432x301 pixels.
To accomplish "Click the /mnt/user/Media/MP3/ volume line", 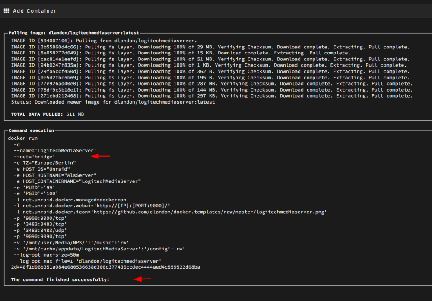I will [x=71, y=243].
